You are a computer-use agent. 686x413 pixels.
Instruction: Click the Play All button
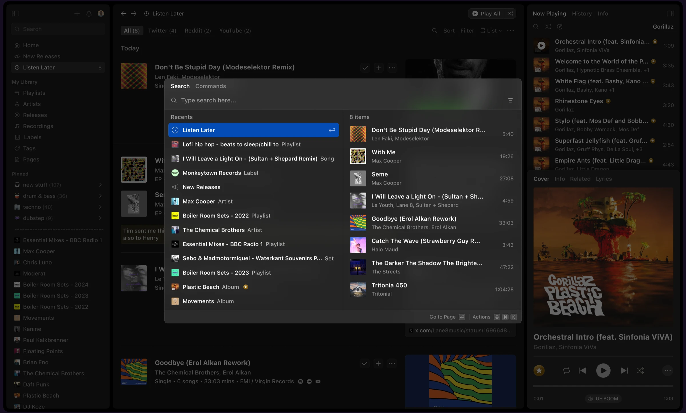486,13
